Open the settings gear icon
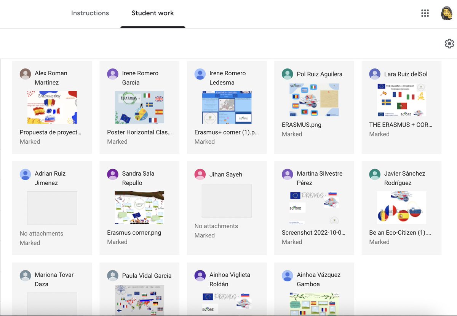This screenshot has height=316, width=457. click(449, 44)
